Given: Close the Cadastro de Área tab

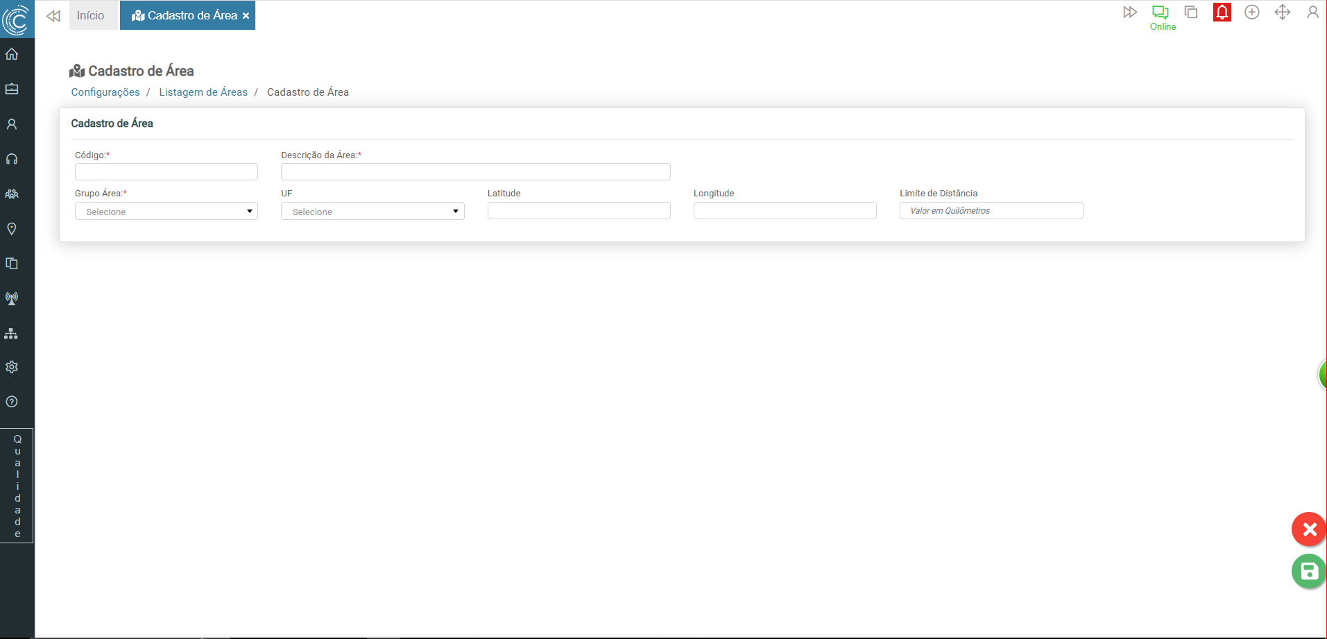Looking at the screenshot, I should point(246,16).
